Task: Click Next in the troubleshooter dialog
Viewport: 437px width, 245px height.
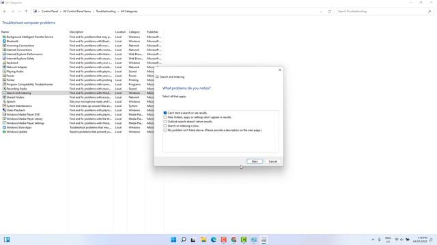Action: pyautogui.click(x=255, y=161)
